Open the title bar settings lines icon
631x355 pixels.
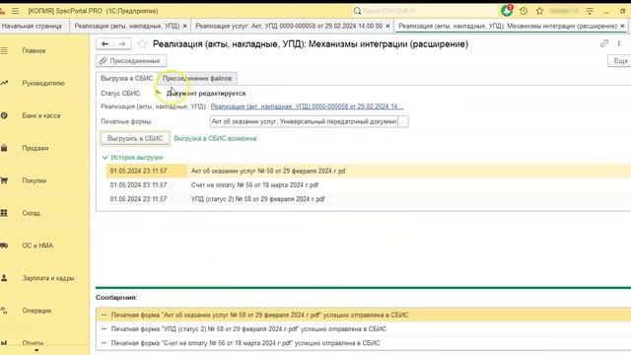coord(590,11)
